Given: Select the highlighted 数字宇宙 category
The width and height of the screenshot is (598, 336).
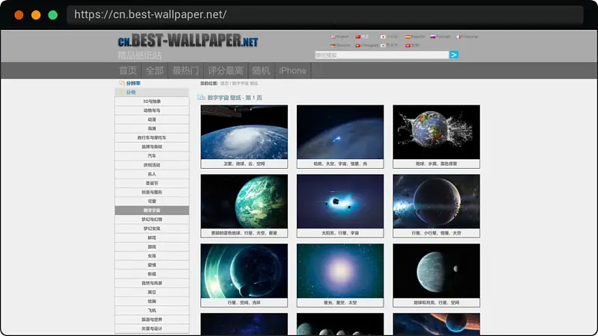Looking at the screenshot, I should [x=152, y=211].
